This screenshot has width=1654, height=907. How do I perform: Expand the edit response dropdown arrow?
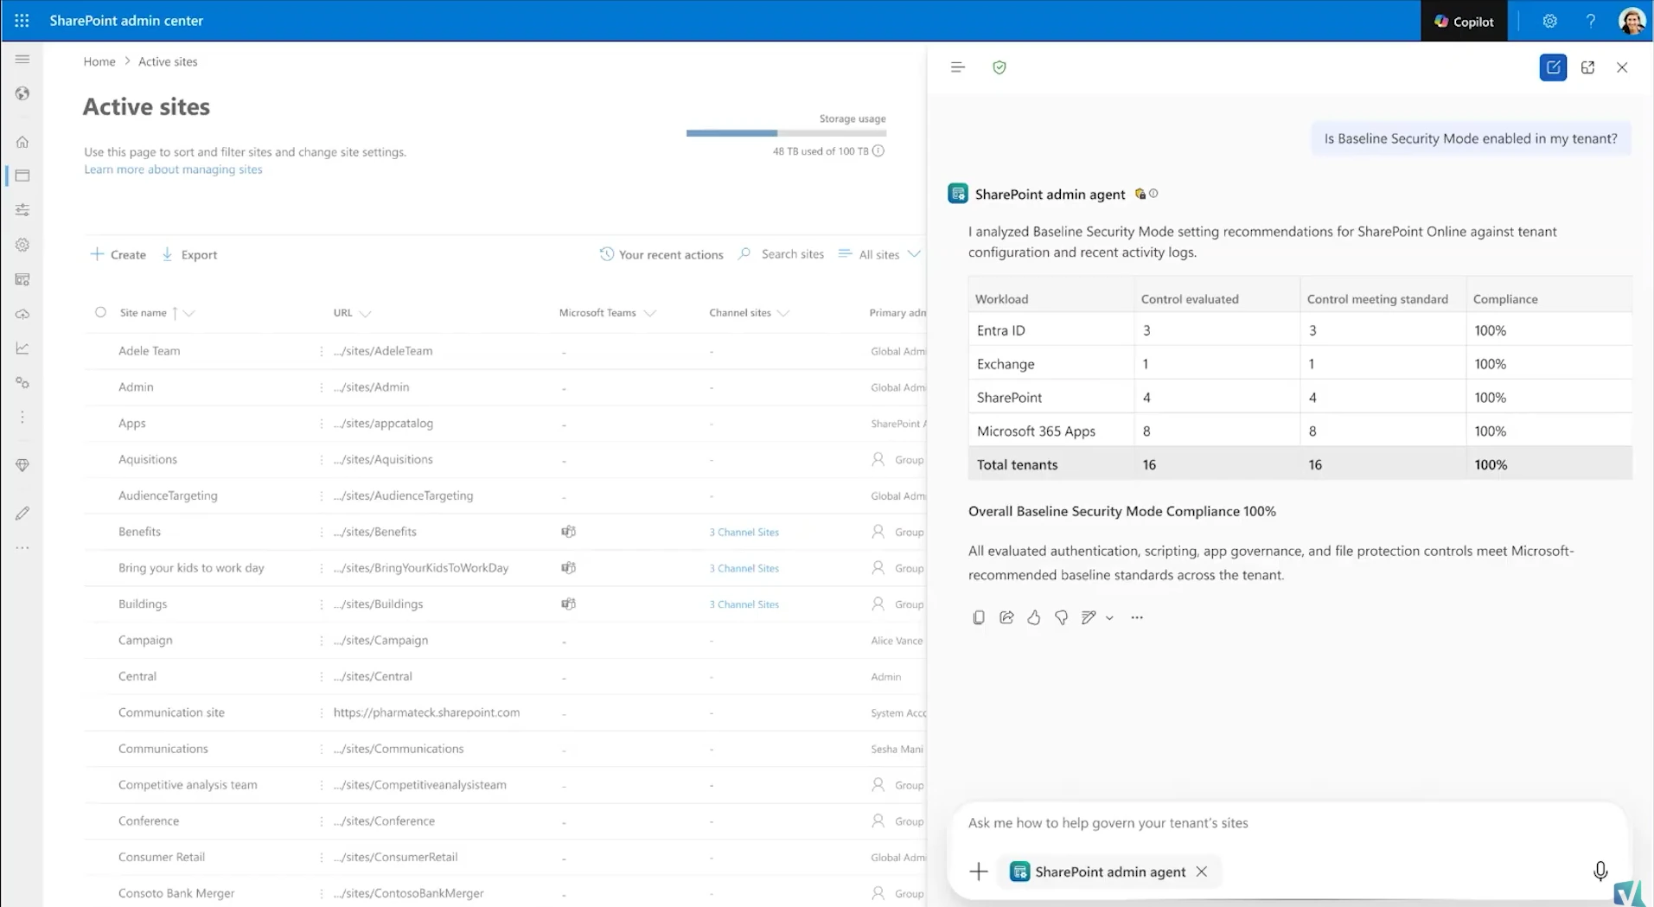(1109, 617)
